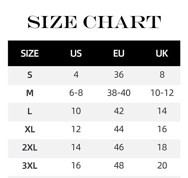Select UK value 10-12 for size M
Viewport: 188px width, 178px height.
click(x=162, y=93)
